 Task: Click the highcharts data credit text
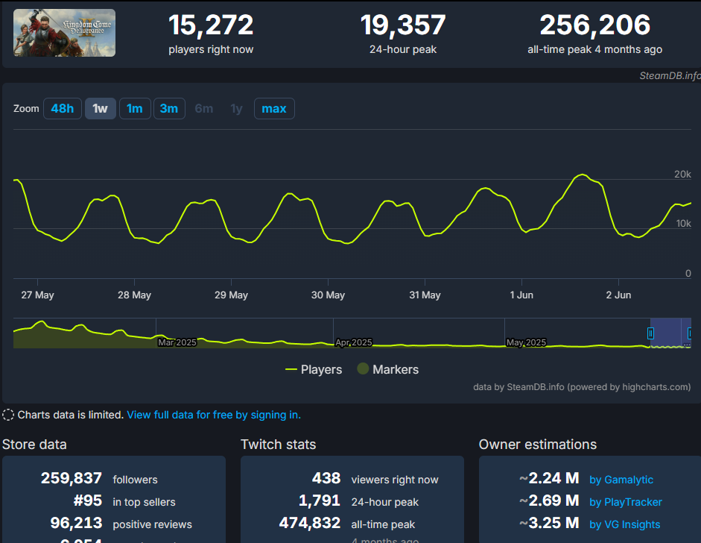(582, 387)
